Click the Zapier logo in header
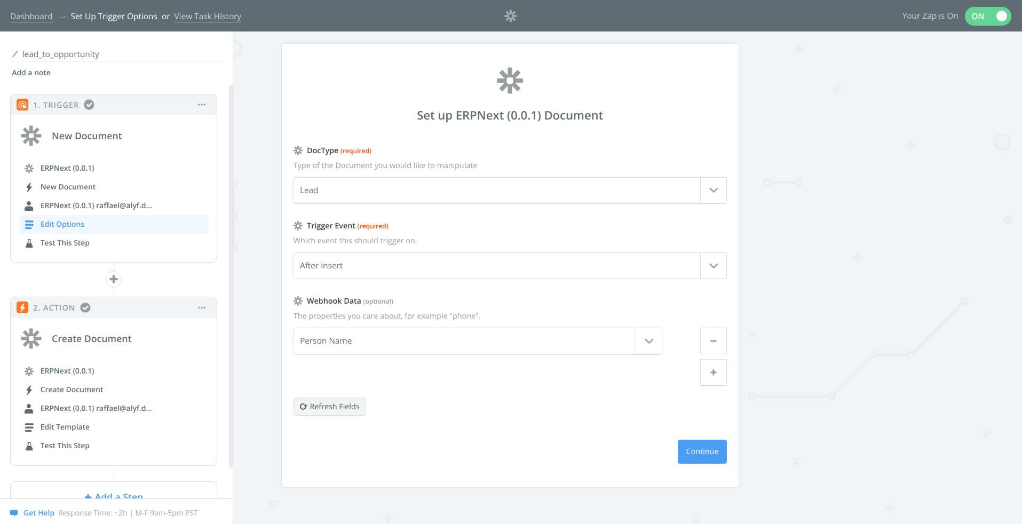Viewport: 1022px width, 524px height. point(511,16)
